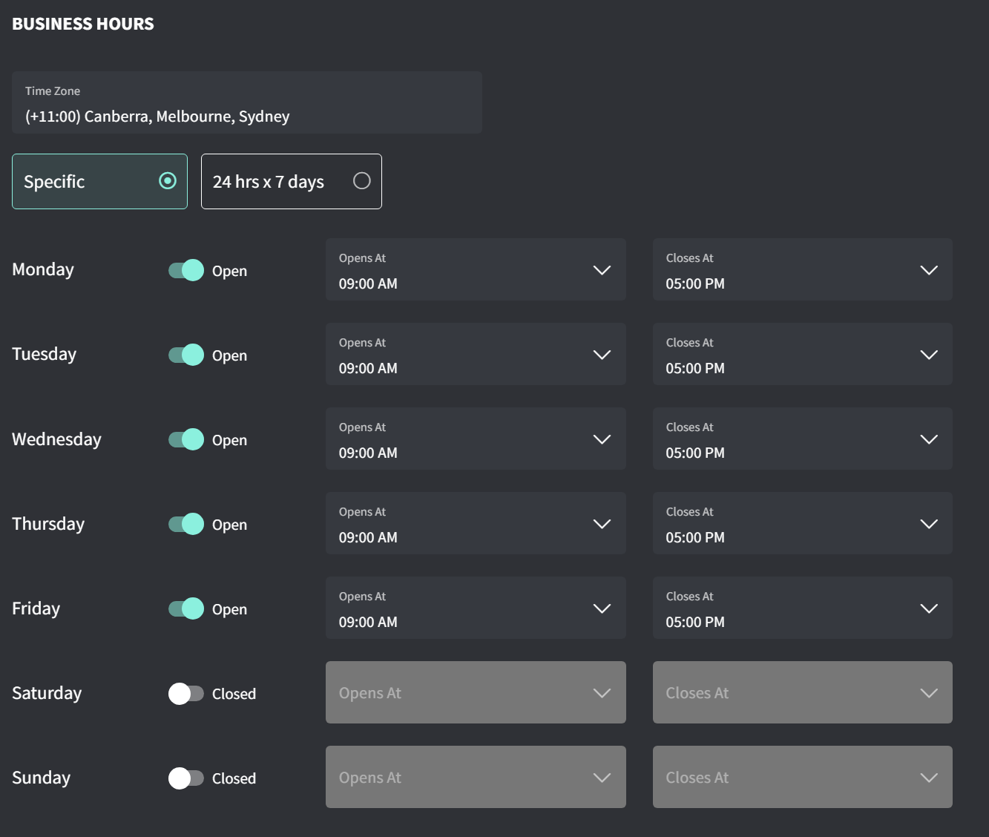Viewport: 989px width, 837px height.
Task: Click Wednesday's Closes At chevron icon
Action: click(x=929, y=439)
